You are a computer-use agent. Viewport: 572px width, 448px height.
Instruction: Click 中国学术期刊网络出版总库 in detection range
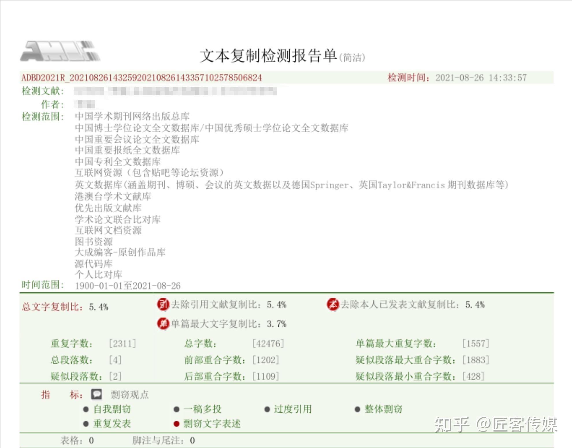(x=132, y=116)
